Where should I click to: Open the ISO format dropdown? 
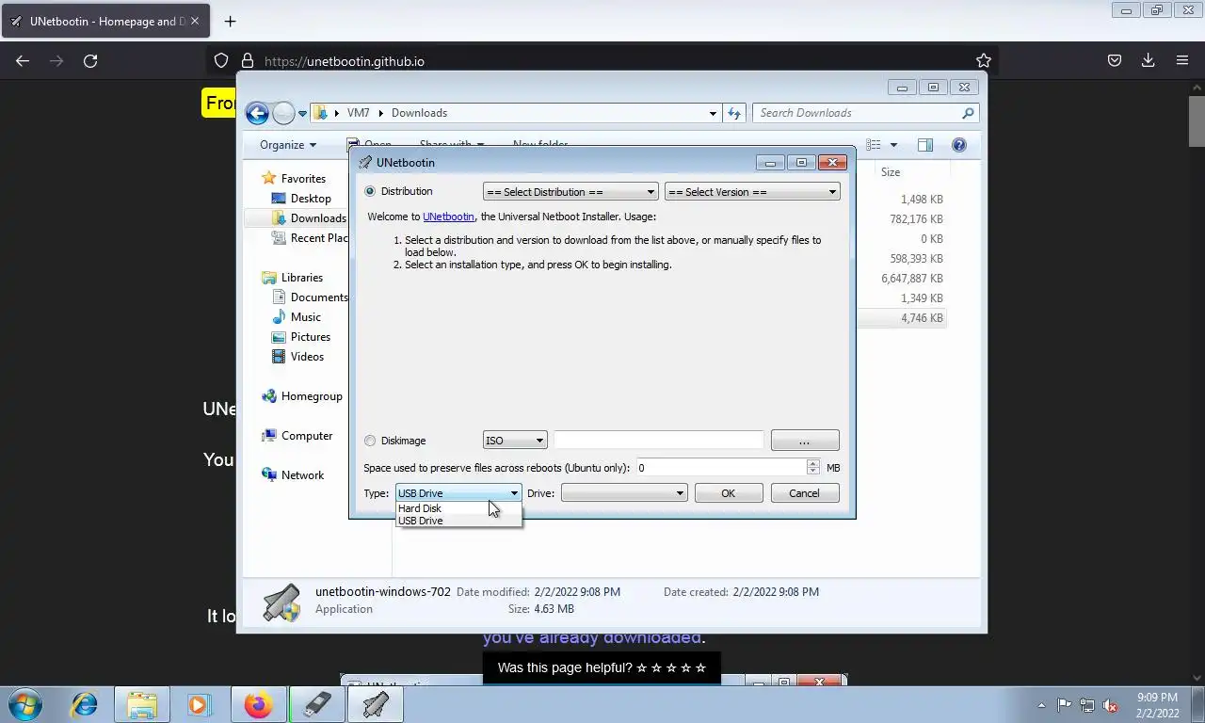(x=514, y=441)
